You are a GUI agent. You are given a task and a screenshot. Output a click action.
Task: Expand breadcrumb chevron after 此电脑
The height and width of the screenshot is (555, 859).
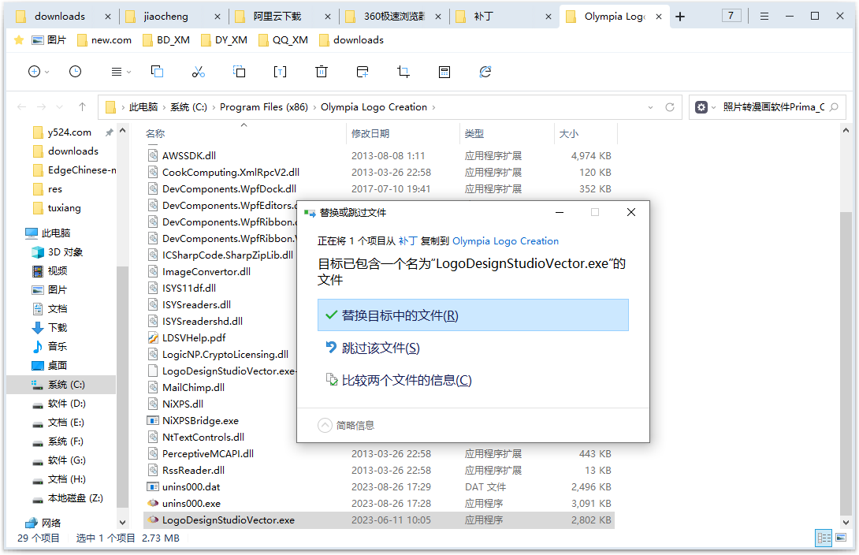click(x=164, y=107)
